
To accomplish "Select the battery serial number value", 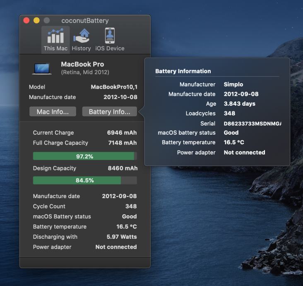I will pos(252,123).
